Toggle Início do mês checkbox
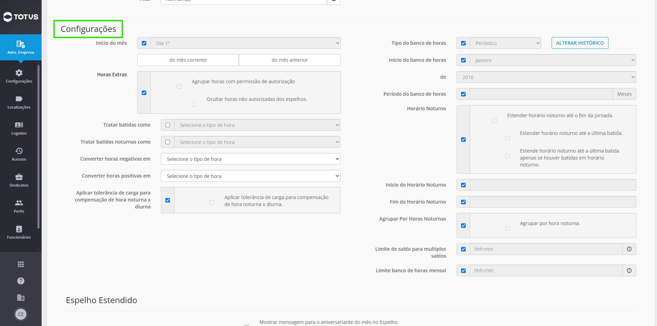Screen dimensions: 657x326 point(144,43)
